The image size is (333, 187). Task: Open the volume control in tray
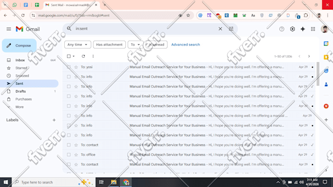(301, 182)
